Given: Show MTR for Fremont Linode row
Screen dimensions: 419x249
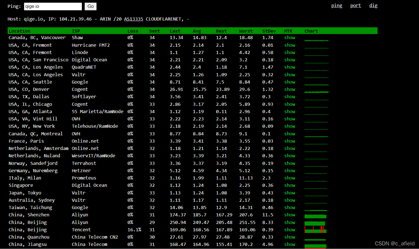Looking at the screenshot, I should pyautogui.click(x=290, y=52).
